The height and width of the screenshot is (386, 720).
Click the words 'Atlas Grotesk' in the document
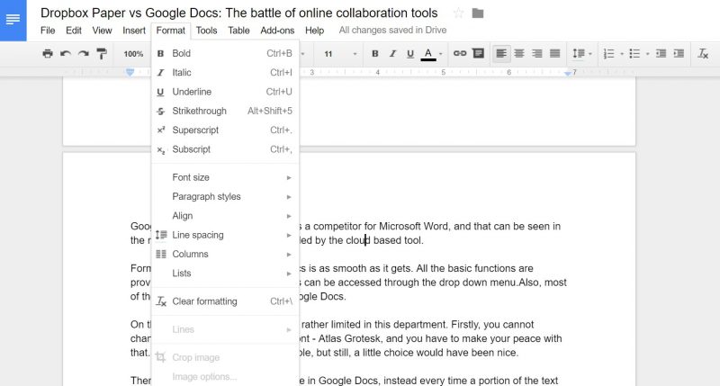[x=348, y=338]
